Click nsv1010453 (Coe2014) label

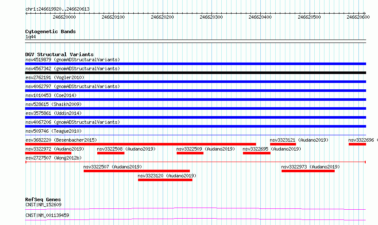tap(51, 95)
